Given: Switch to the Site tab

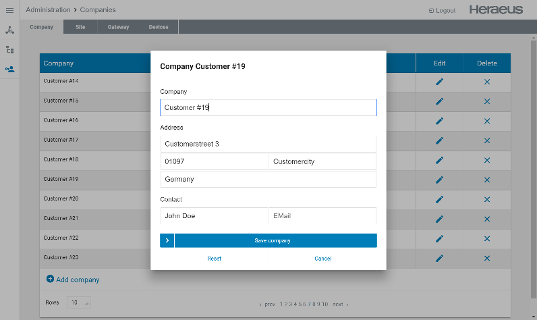Looking at the screenshot, I should [80, 27].
